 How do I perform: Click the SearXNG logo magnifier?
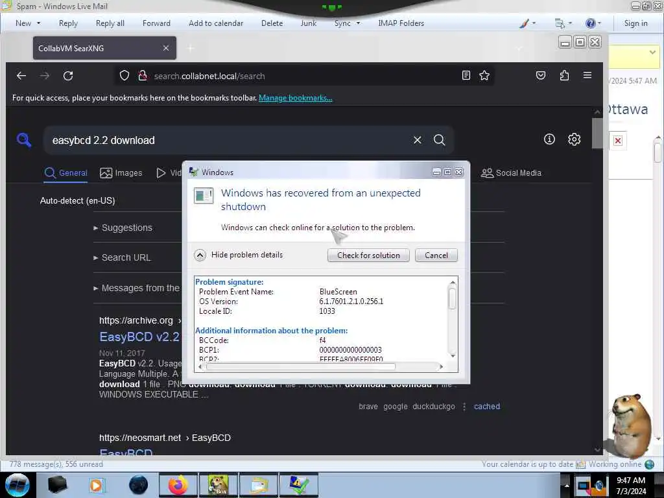[x=24, y=140]
